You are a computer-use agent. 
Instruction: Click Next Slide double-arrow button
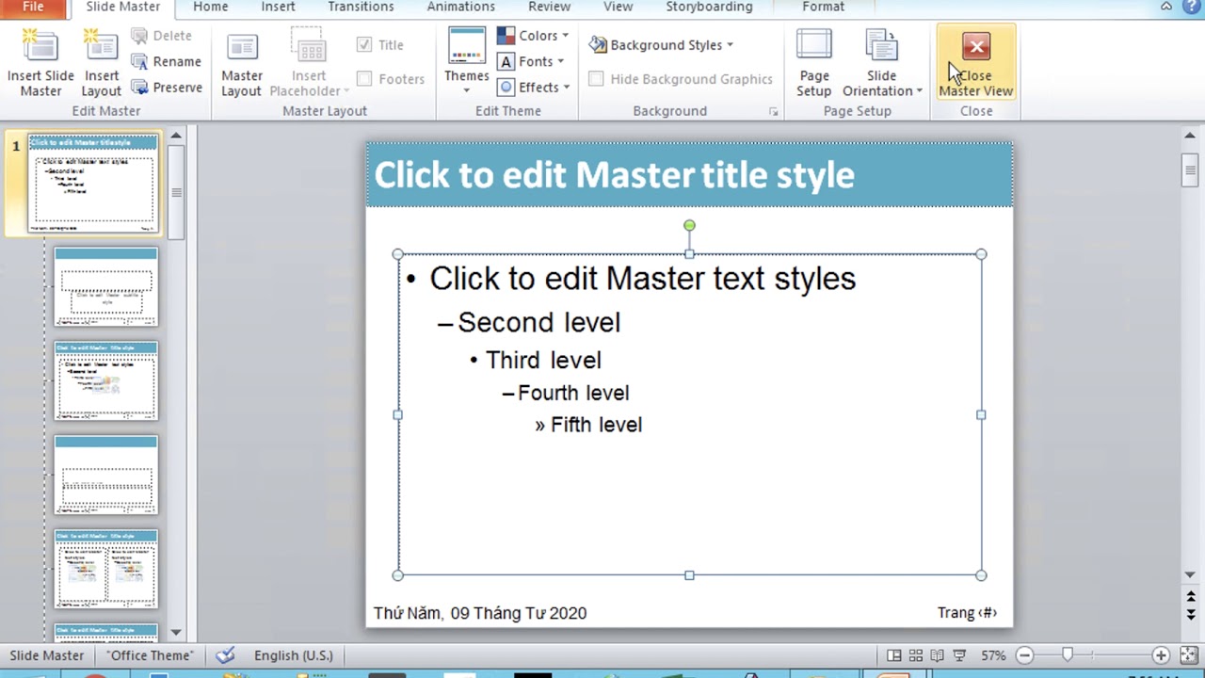click(1190, 614)
